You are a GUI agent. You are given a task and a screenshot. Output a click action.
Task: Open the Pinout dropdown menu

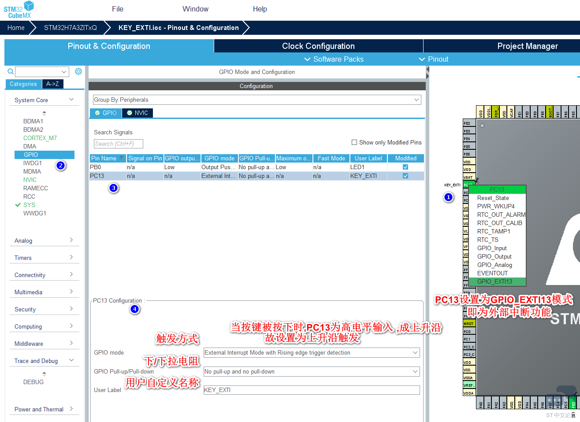[x=434, y=59]
